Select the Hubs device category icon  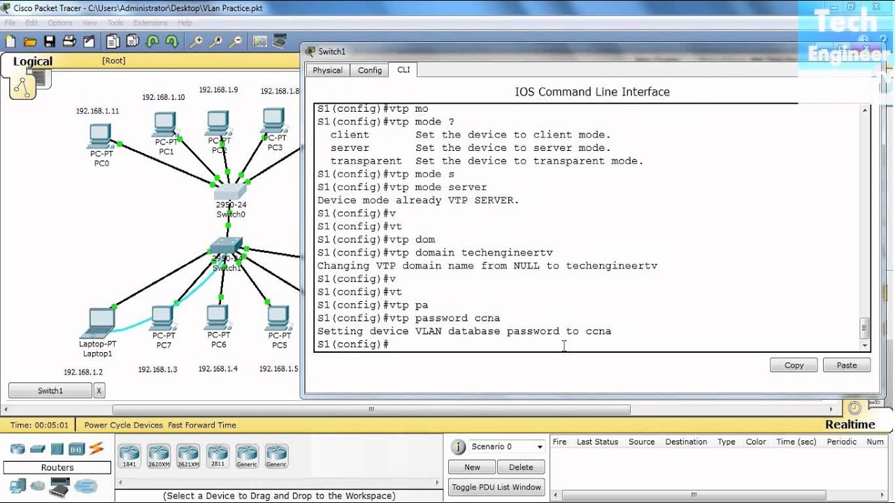[x=57, y=449]
